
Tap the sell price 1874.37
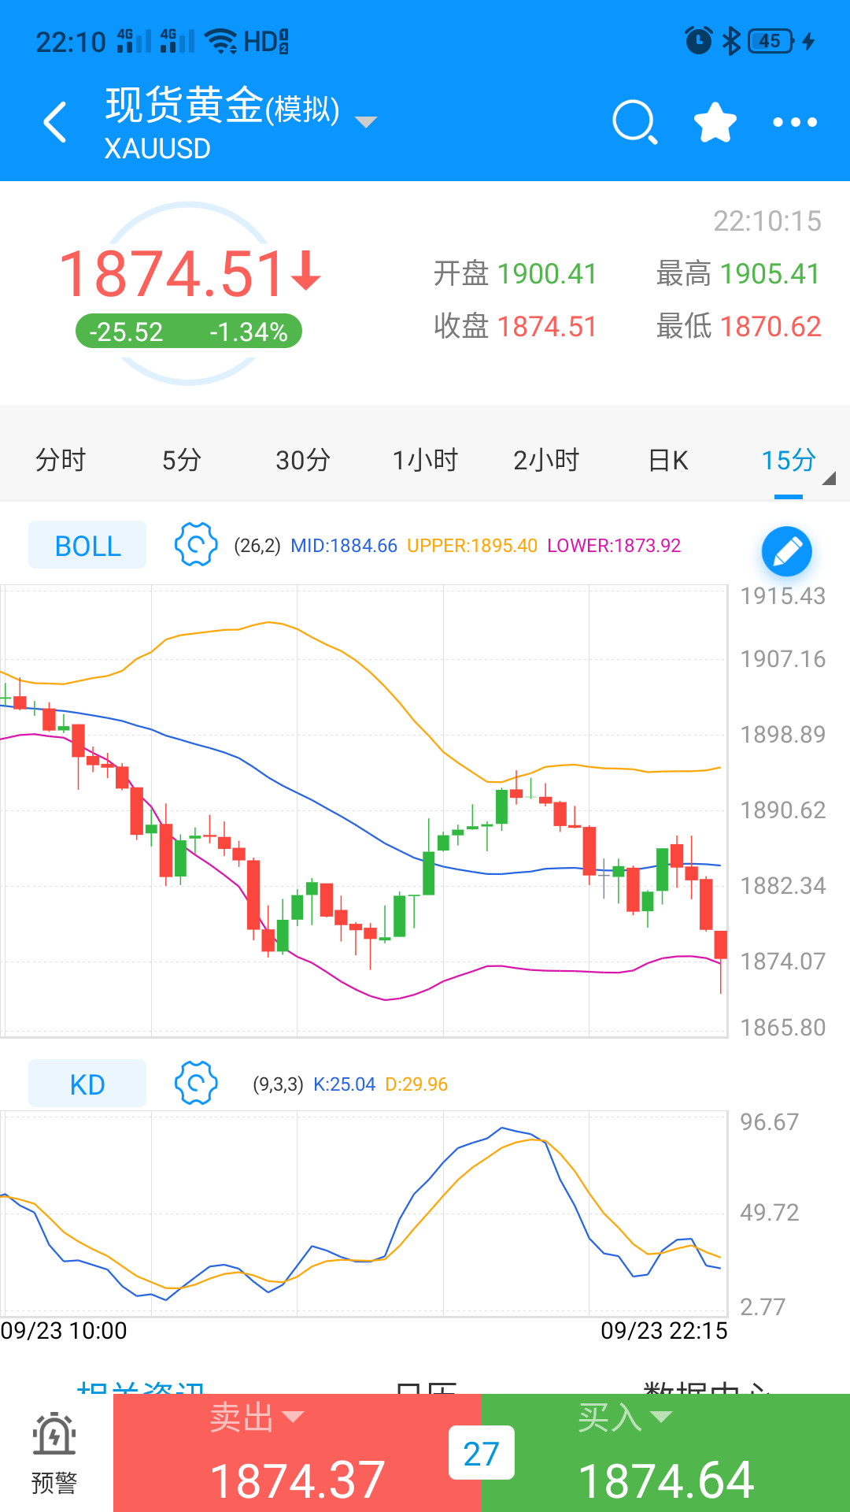[297, 1479]
